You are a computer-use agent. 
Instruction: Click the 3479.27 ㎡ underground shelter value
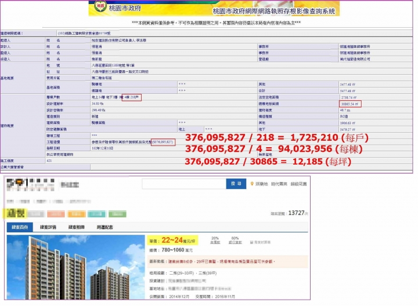tap(348, 129)
